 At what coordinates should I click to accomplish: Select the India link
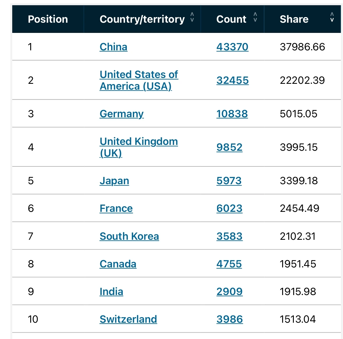111,292
